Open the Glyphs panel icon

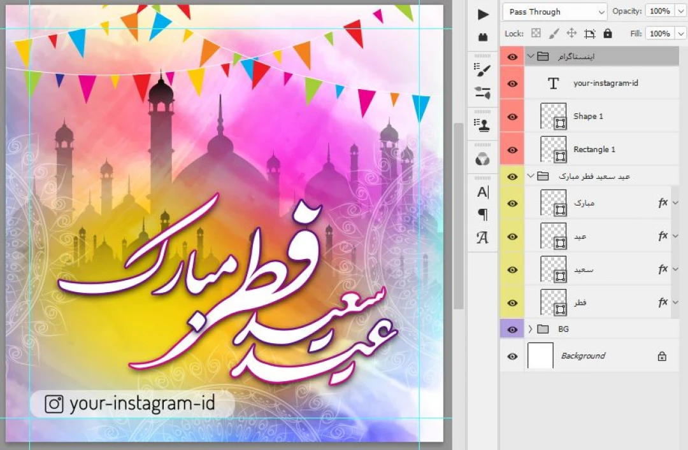(x=483, y=237)
